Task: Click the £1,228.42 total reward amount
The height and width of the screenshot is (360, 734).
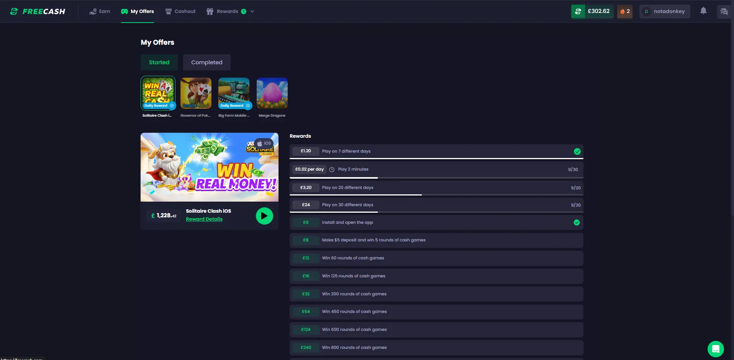Action: [164, 216]
